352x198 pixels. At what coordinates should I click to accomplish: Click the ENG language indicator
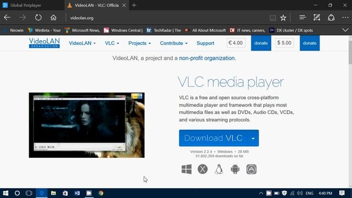[x=309, y=193]
